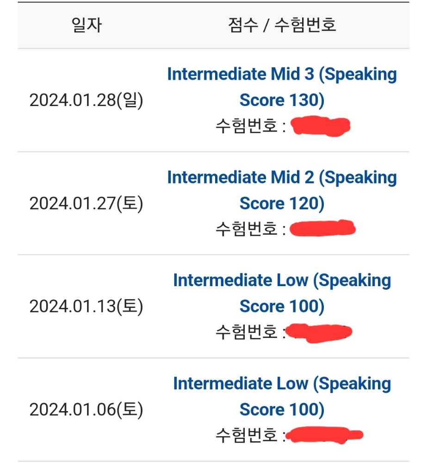
Task: Open the Intermediate Mid 2 result link
Action: coord(282,177)
